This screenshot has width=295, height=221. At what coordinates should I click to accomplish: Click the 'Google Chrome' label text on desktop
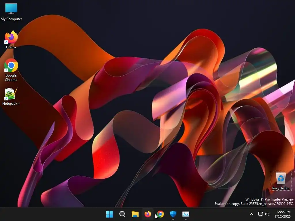click(11, 77)
